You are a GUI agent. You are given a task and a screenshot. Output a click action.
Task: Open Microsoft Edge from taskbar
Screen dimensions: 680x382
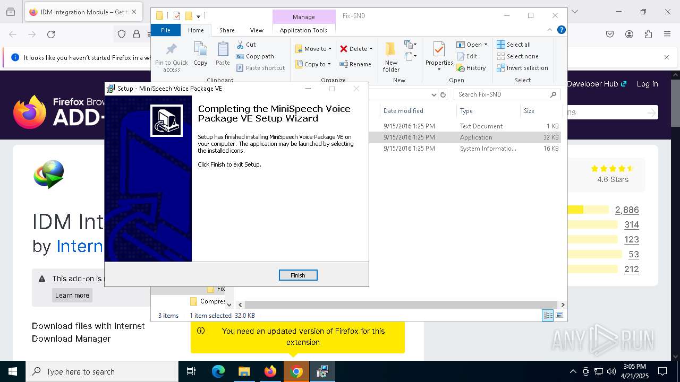point(218,371)
